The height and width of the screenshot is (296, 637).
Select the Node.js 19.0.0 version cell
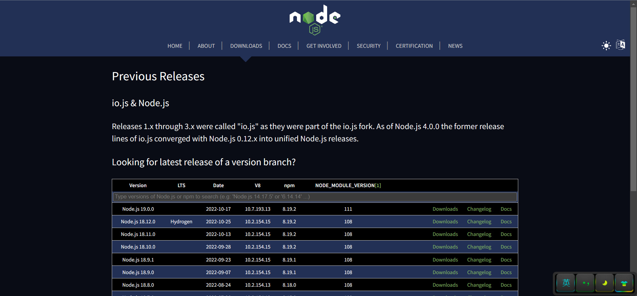(x=138, y=209)
